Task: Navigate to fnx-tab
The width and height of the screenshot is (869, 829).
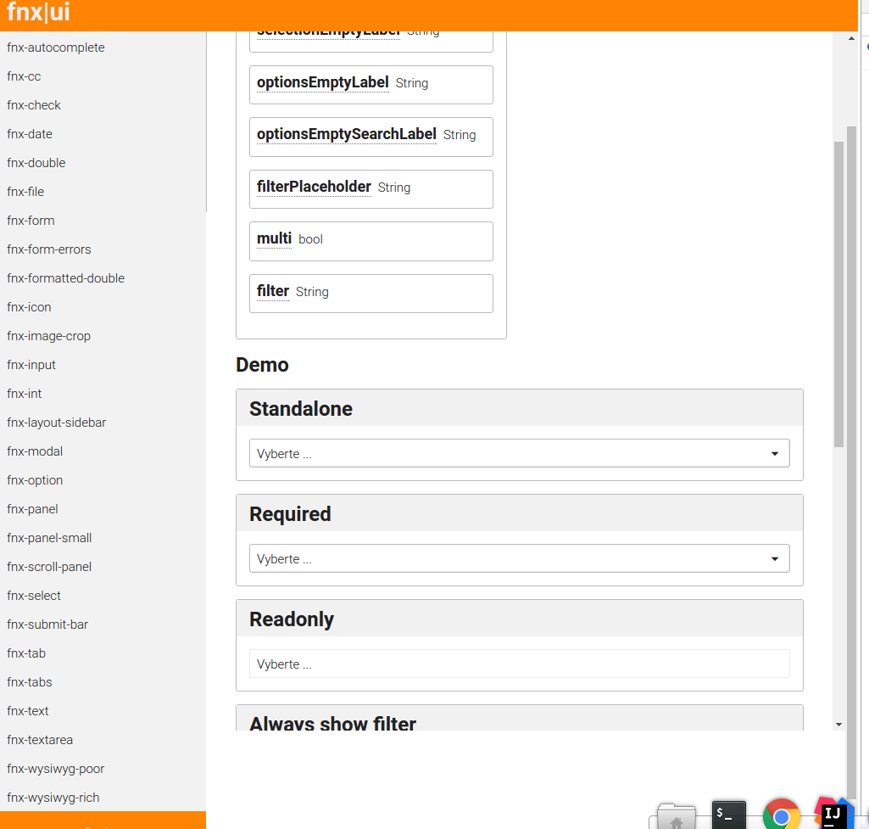Action: click(26, 653)
